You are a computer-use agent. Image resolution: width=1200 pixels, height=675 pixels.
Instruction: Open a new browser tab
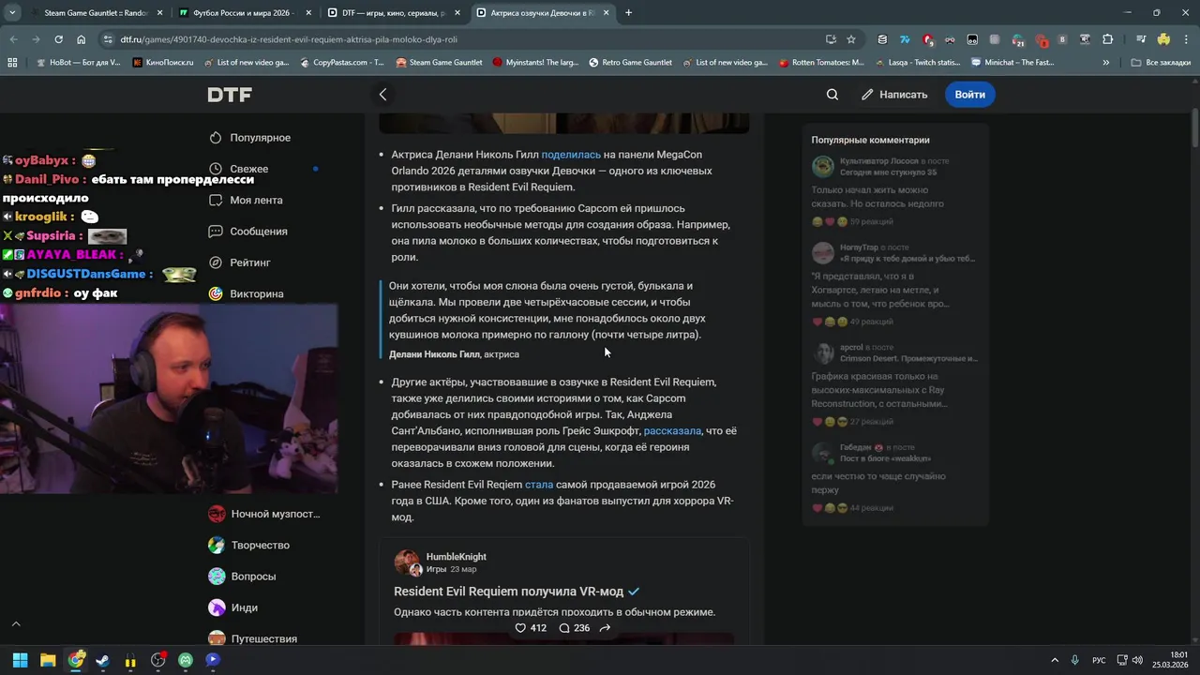(628, 13)
